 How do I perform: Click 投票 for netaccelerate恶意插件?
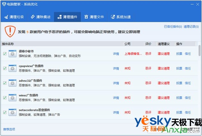pyautogui.click(x=179, y=112)
